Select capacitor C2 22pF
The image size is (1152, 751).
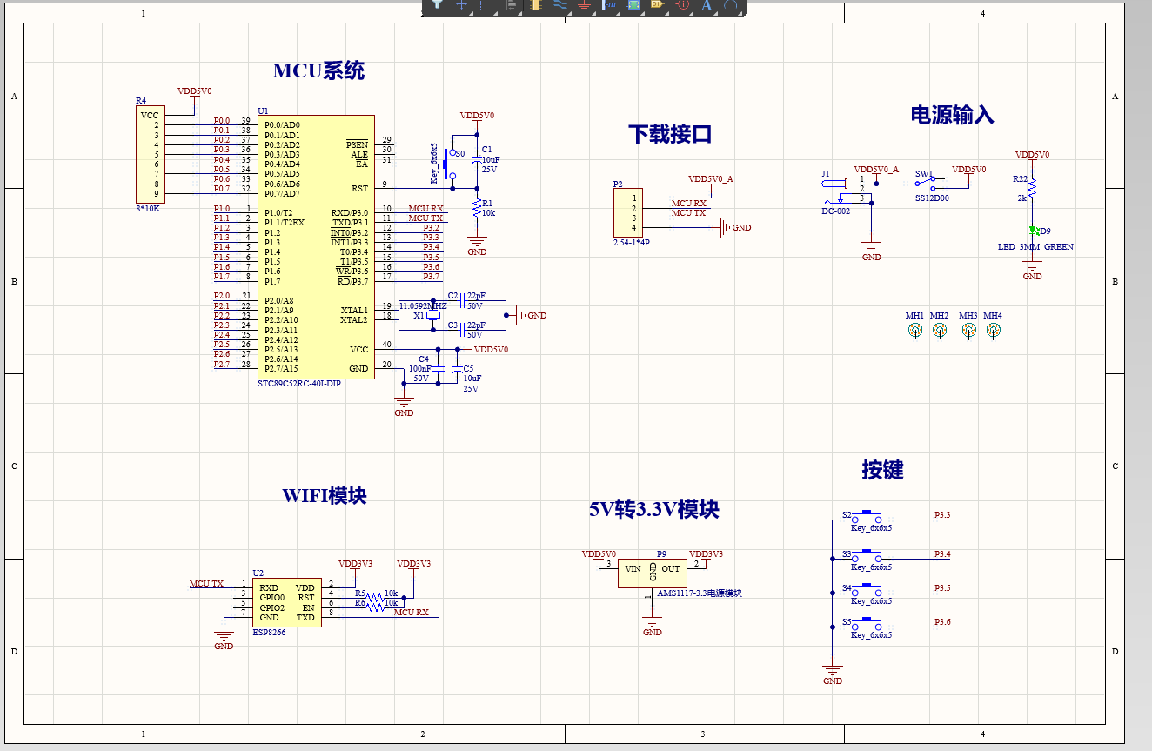pos(463,301)
